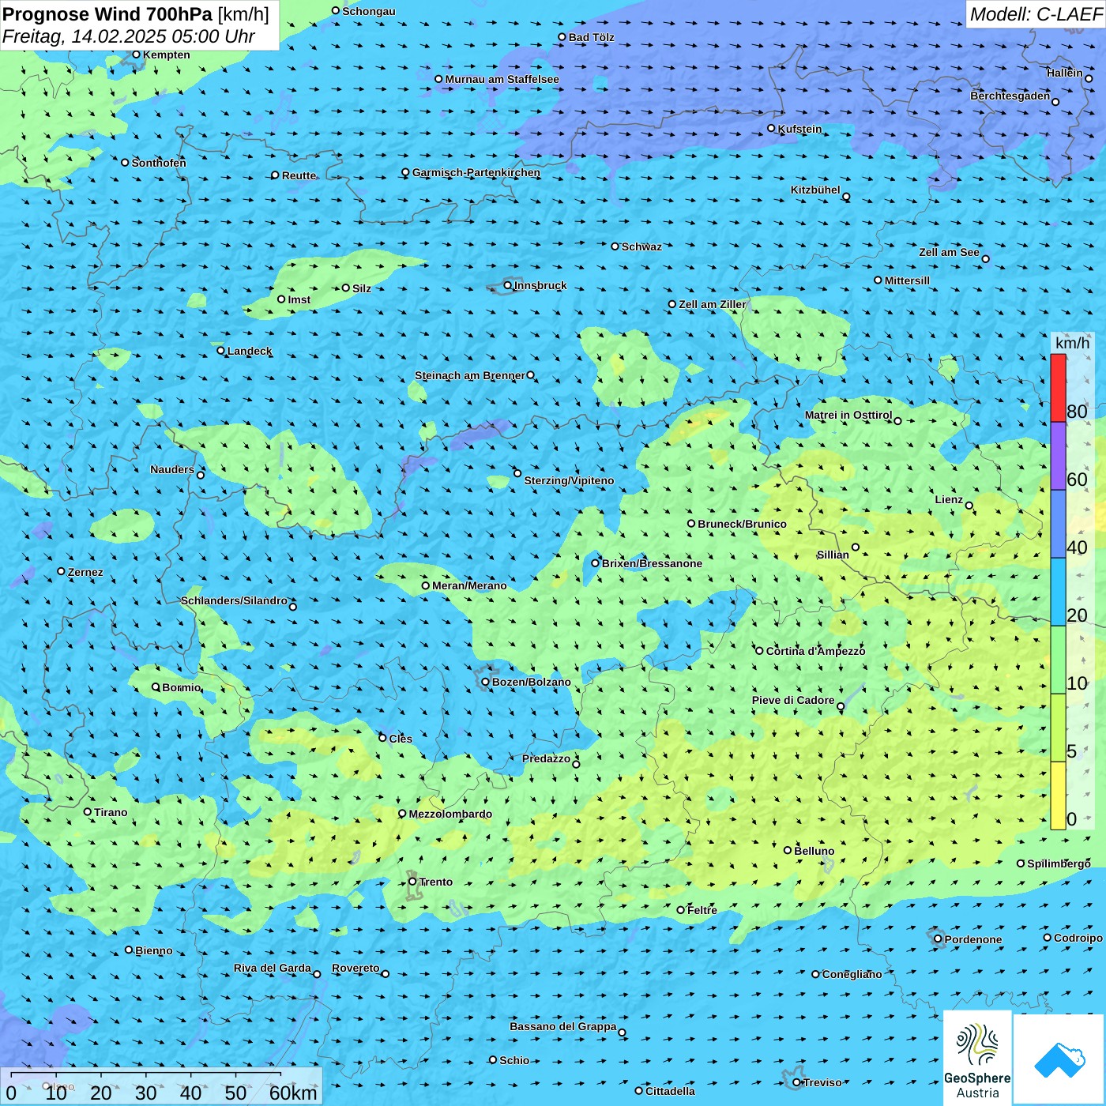Image resolution: width=1106 pixels, height=1106 pixels.
Task: Click the Tirano city marker
Action: point(88,812)
